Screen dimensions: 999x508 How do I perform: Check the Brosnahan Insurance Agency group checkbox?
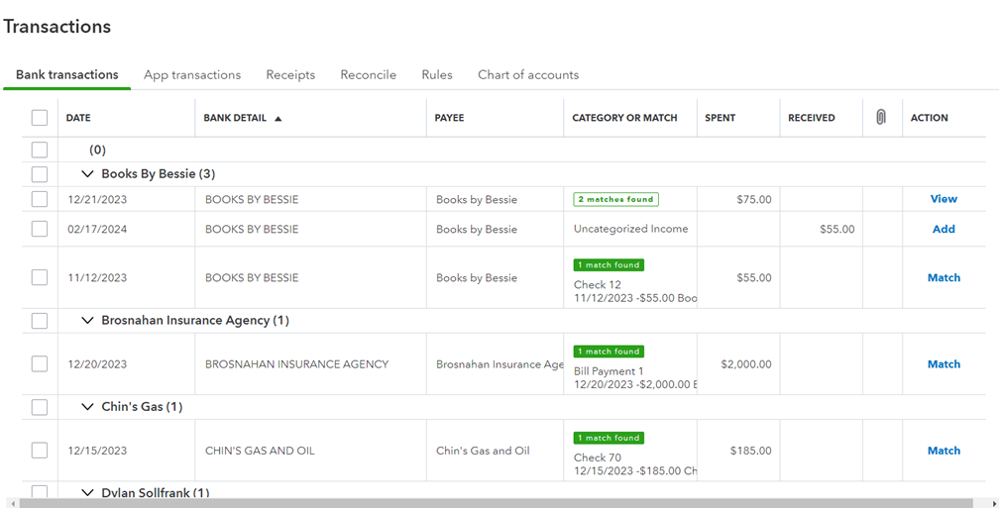click(40, 320)
